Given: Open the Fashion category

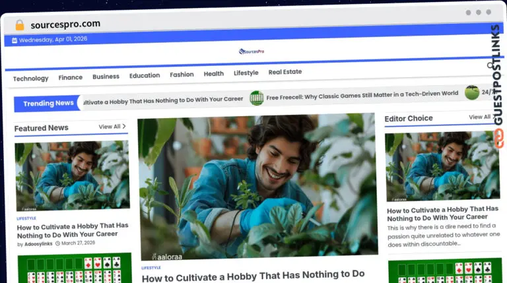Looking at the screenshot, I should coord(182,75).
